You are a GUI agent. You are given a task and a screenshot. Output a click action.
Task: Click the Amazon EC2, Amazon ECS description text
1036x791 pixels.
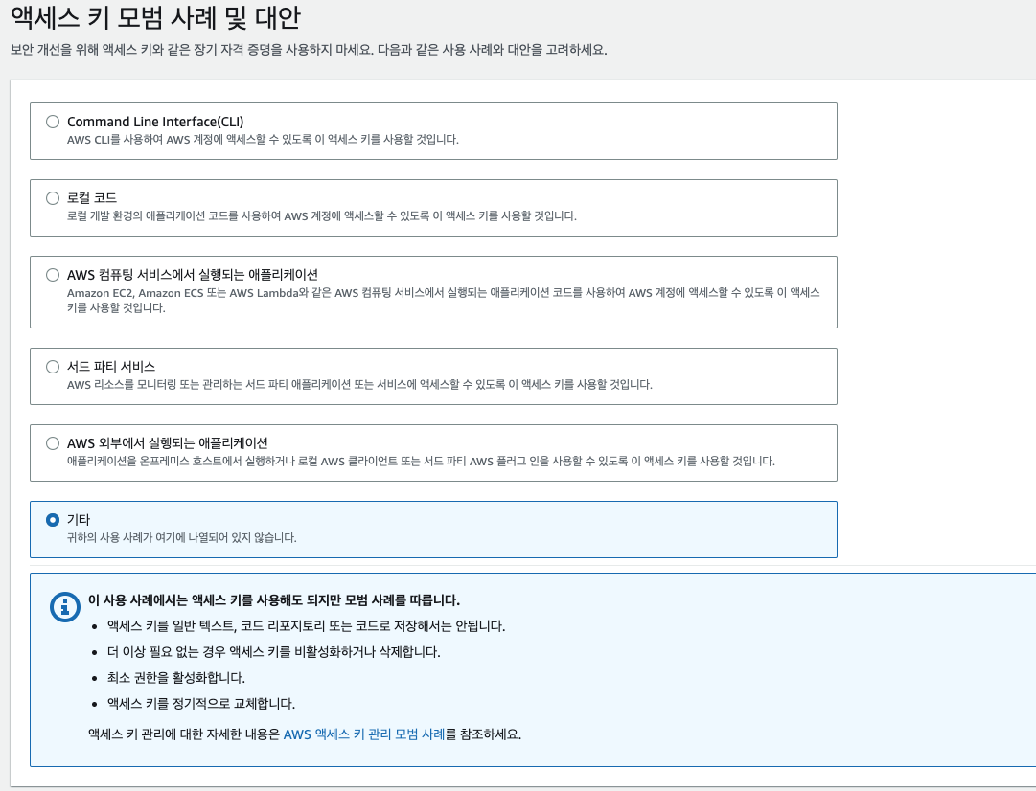tap(444, 300)
